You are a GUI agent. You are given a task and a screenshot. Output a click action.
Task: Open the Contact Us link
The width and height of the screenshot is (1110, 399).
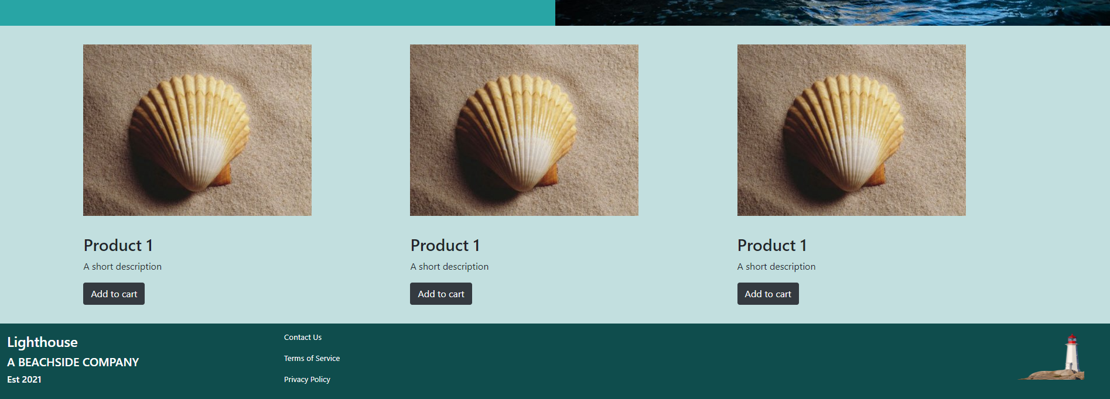tap(303, 337)
